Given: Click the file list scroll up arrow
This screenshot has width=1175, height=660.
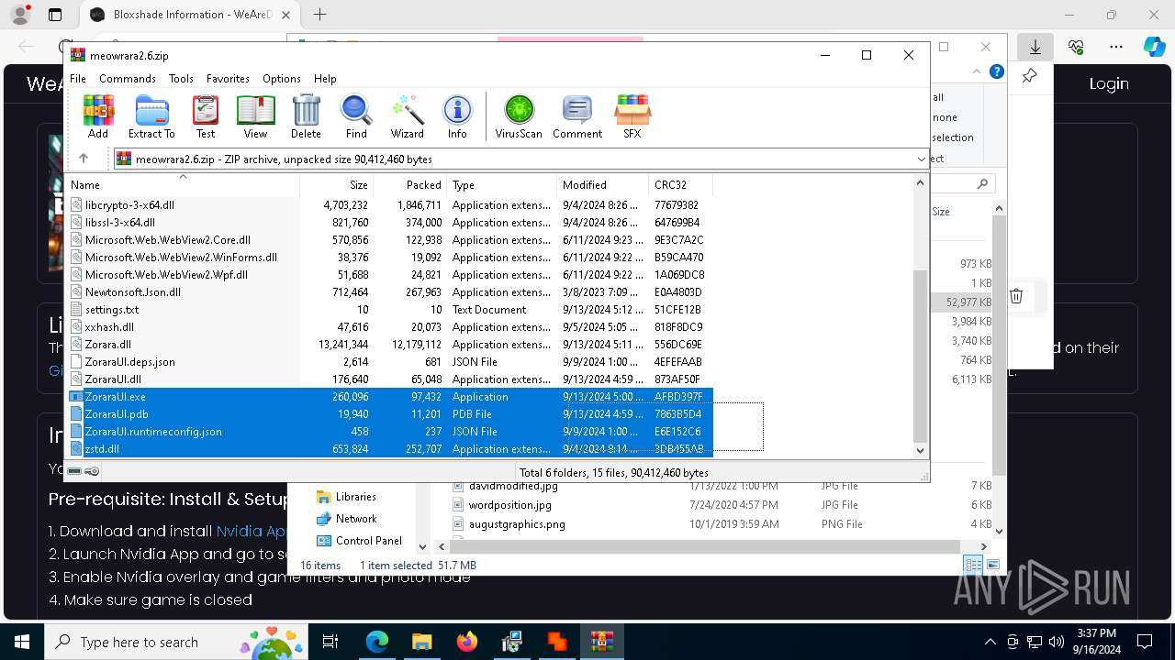Looking at the screenshot, I should tap(921, 182).
